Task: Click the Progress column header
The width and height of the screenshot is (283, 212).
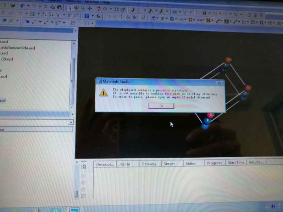Action: pyautogui.click(x=214, y=163)
